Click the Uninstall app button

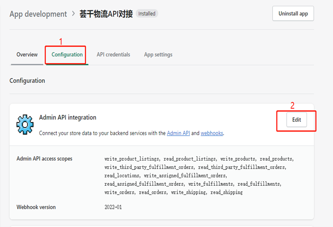(x=293, y=13)
